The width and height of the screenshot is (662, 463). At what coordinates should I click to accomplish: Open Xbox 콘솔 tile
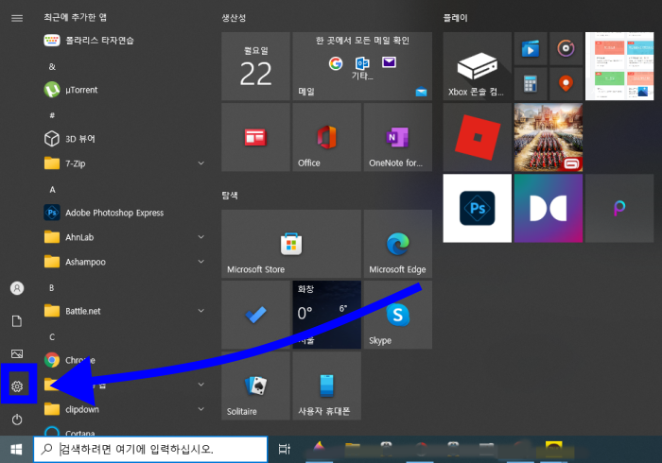(477, 66)
